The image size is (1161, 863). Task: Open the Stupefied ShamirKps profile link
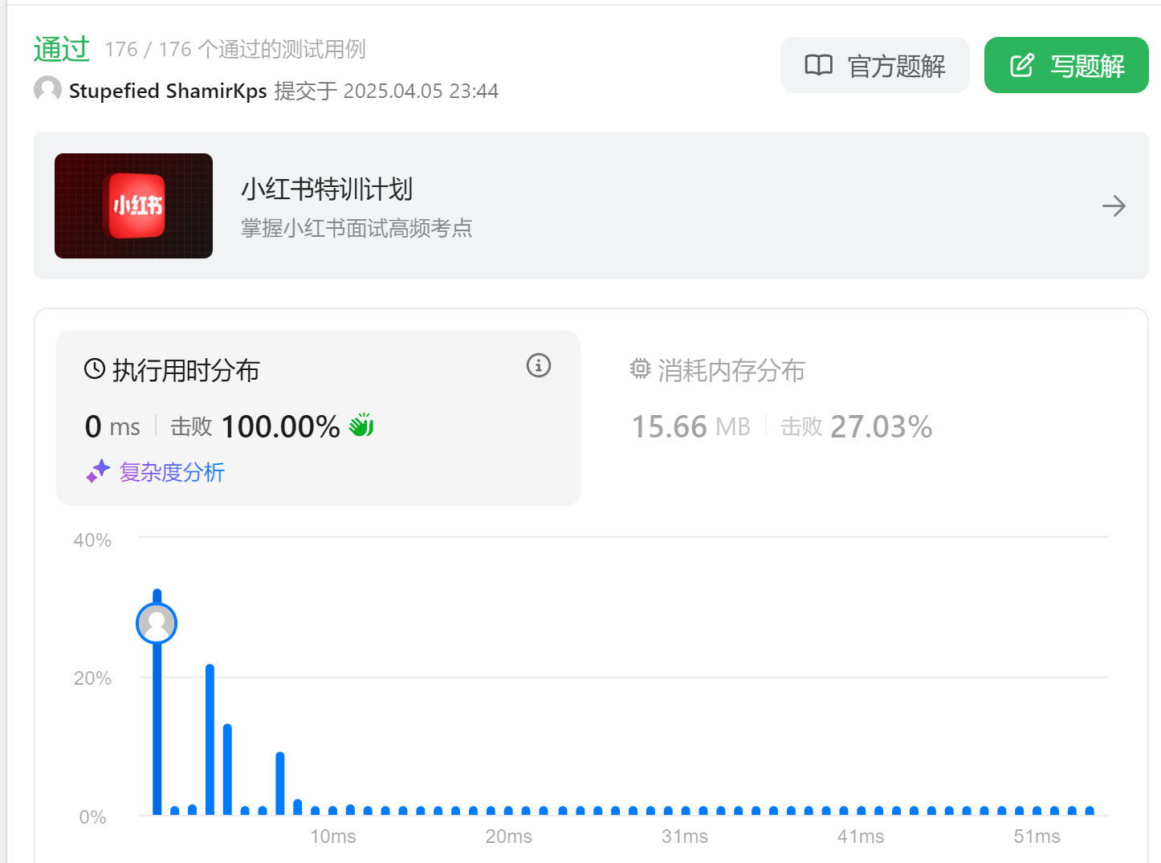click(168, 91)
